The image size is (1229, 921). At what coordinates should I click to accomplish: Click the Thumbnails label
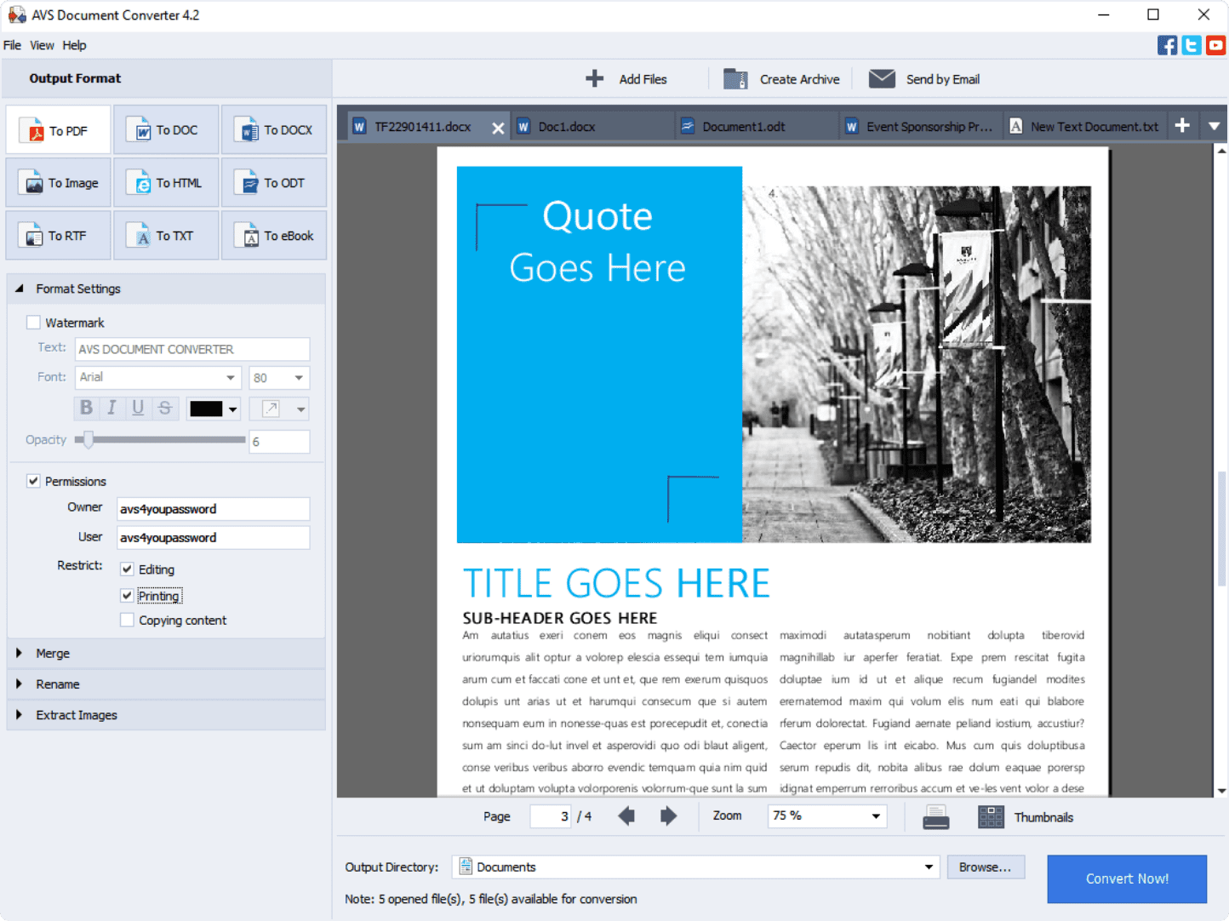click(x=1043, y=817)
